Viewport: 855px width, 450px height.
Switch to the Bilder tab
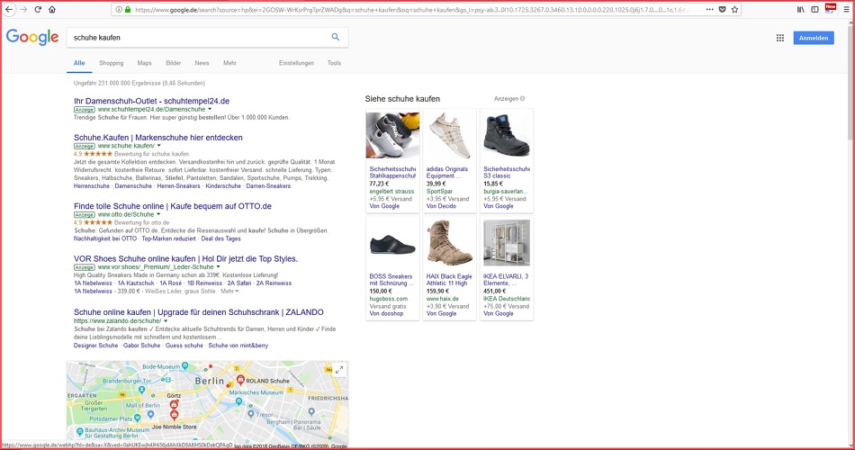pos(174,63)
